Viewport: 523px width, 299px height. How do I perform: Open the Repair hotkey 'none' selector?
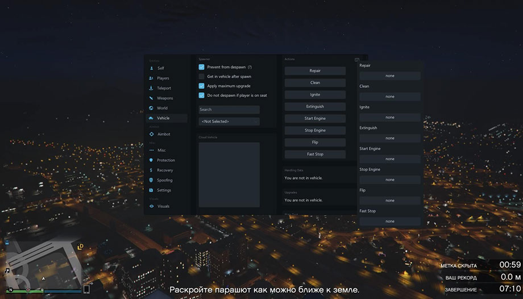[390, 76]
